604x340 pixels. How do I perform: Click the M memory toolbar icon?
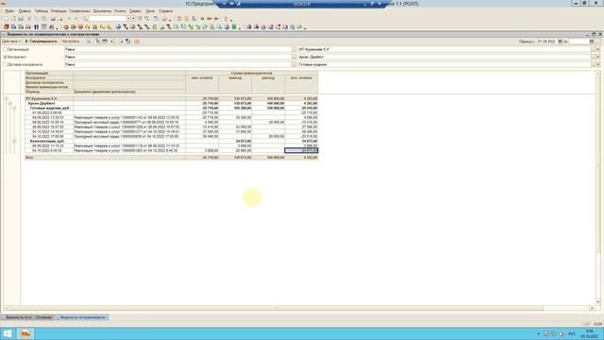tap(202, 19)
